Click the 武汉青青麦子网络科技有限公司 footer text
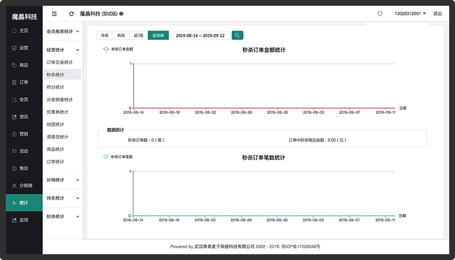The image size is (455, 260). [x=224, y=247]
